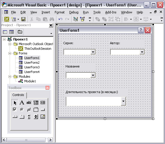Select the SpinButton control in Toolbox
The height and width of the screenshot is (144, 165).
36,117
